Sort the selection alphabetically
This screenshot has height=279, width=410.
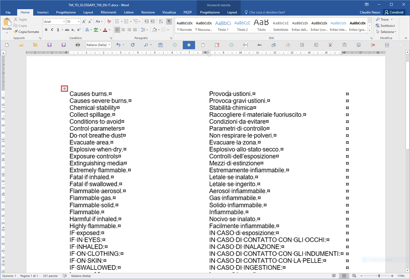pyautogui.click(x=161, y=21)
